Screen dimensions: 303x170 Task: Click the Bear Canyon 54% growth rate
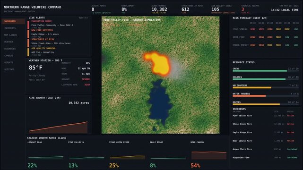click(x=195, y=166)
